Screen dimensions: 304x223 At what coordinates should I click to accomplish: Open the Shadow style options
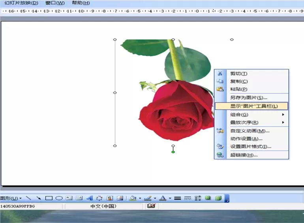[x=208, y=198]
